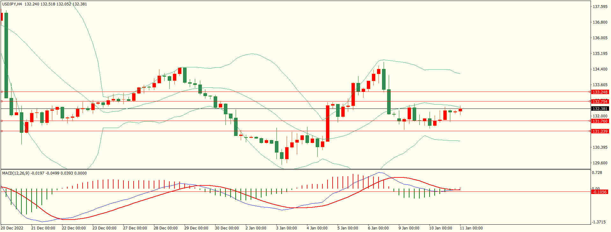This screenshot has width=611, height=232.
Task: Click the 134.400 price scale label
Action: (x=600, y=69)
